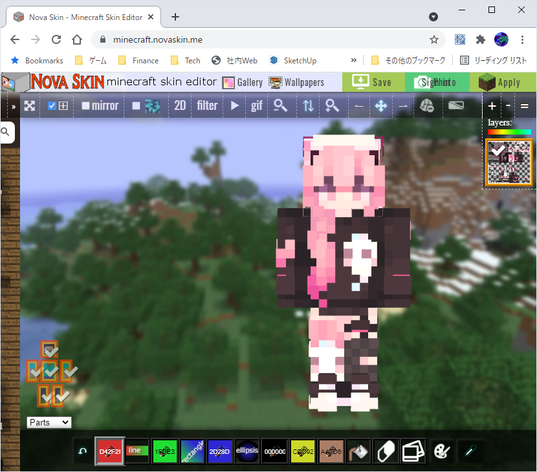Click the clone/stacked frames tool
The height and width of the screenshot is (472, 537).
(413, 451)
